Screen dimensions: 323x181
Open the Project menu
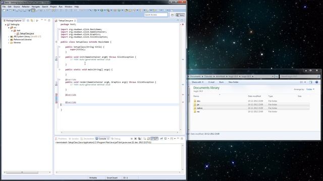pos(53,7)
